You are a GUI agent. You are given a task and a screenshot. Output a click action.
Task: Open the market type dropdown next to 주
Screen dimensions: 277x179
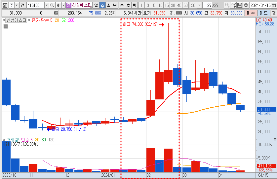click(17, 5)
